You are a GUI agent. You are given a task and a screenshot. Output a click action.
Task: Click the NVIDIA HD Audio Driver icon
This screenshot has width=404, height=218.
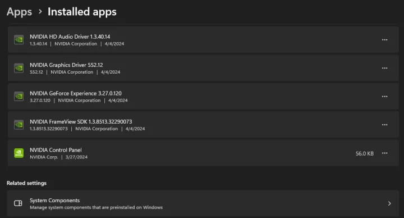tap(19, 40)
